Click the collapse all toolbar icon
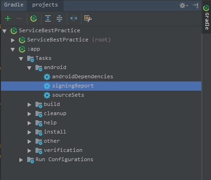The image size is (211, 180). tap(59, 18)
